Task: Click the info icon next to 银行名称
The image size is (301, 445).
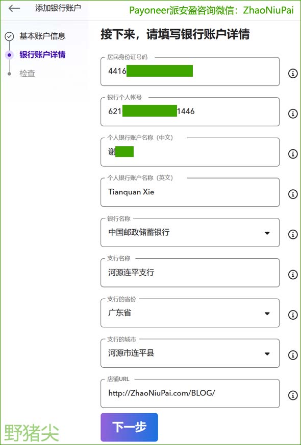Action: [x=293, y=234]
